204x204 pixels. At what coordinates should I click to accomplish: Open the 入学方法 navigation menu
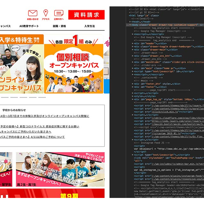(x=90, y=26)
